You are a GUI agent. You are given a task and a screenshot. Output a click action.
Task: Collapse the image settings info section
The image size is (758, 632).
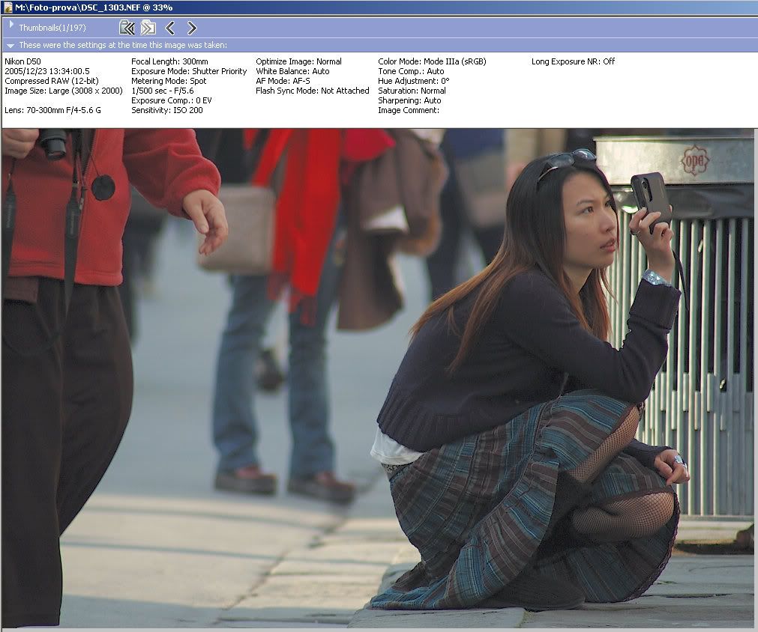click(x=10, y=46)
